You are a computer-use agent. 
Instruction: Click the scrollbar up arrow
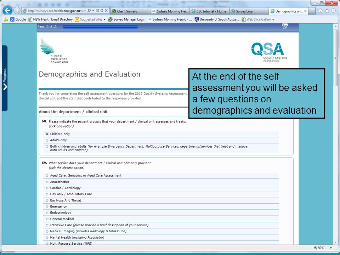tap(336, 26)
